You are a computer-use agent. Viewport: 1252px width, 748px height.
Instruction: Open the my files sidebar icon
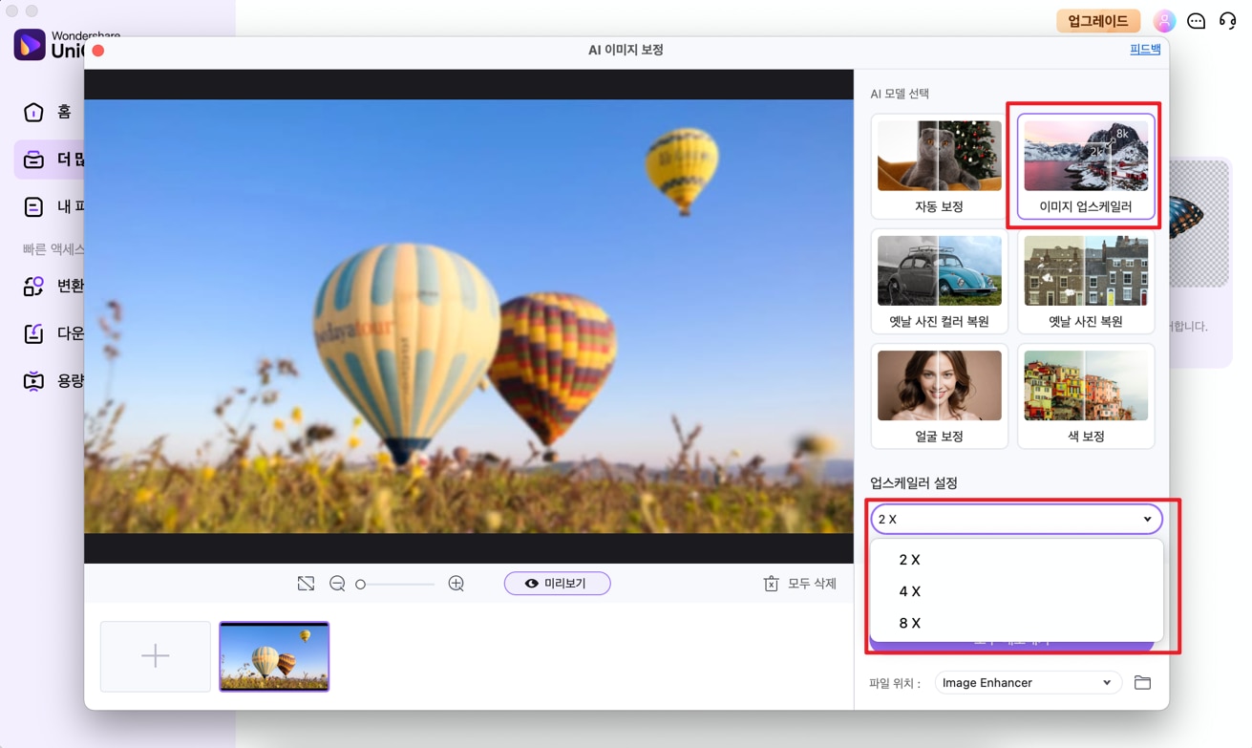click(x=33, y=206)
